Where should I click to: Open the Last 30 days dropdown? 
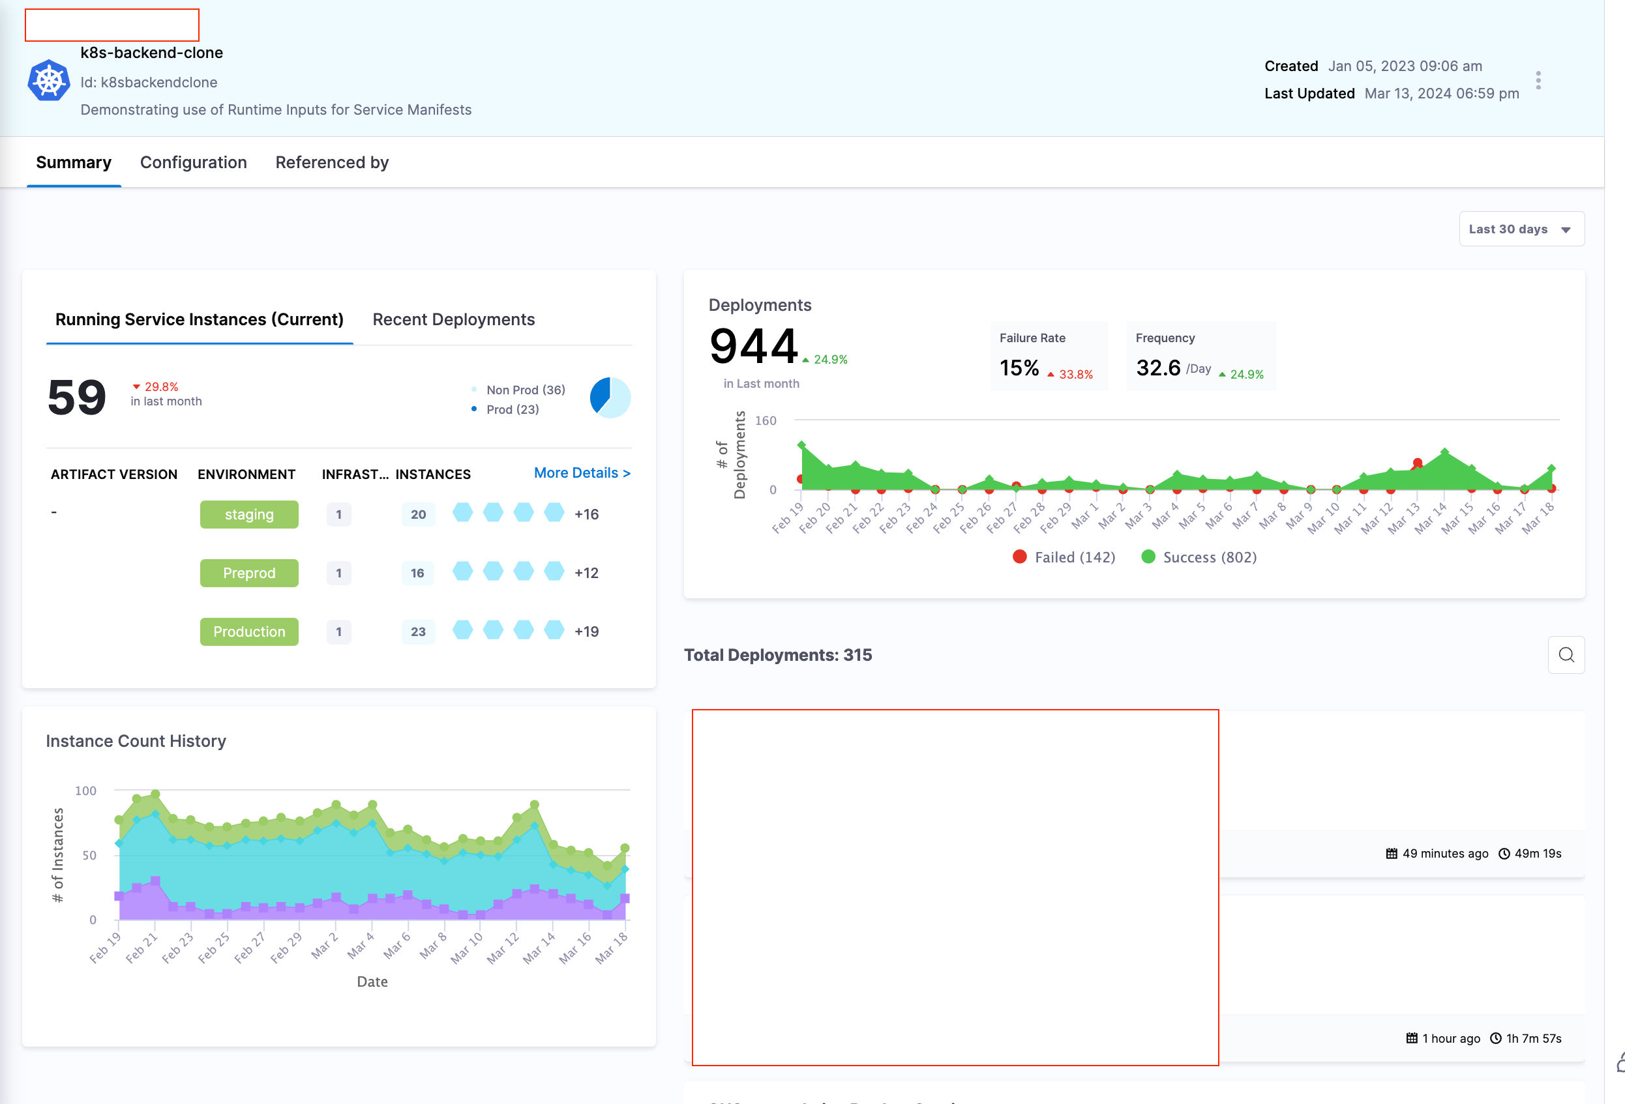[1521, 229]
